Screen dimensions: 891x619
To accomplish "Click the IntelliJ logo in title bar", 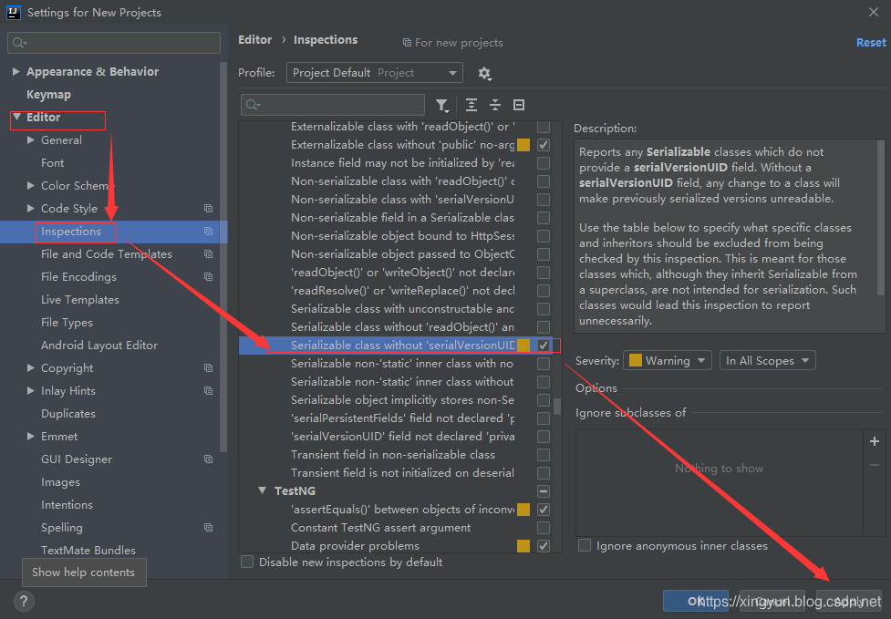I will click(x=14, y=12).
